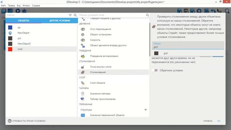This screenshot has width=231, height=130.
Task: Click the Значение таймера clock icon
Action: pyautogui.click(x=83, y=94)
